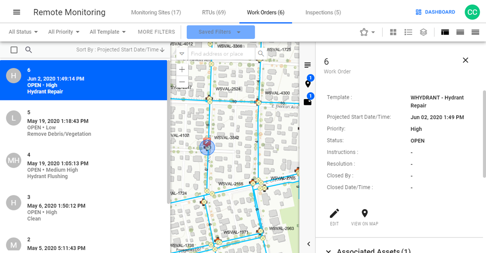This screenshot has height=253, width=486.
Task: Open the map layers icon
Action: (423, 32)
